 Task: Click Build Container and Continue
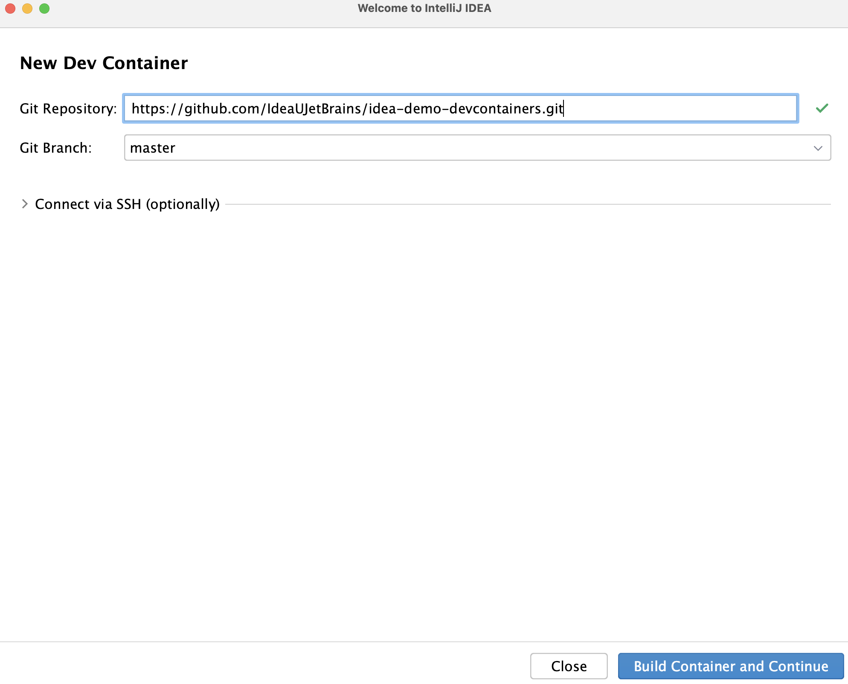pos(731,666)
